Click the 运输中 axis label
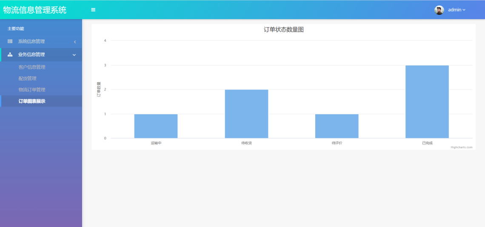Screen dimensions: 485x227 click(156, 143)
